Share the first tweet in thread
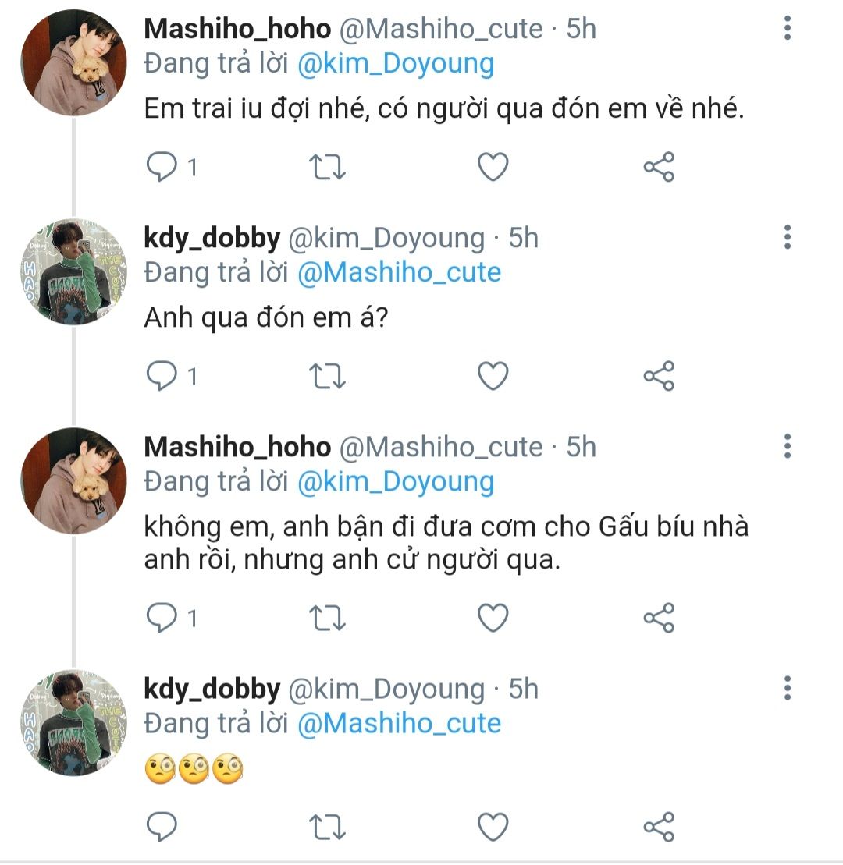The width and height of the screenshot is (843, 865). (x=659, y=167)
